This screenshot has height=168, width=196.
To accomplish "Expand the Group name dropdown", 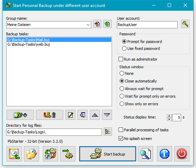I will [x=88, y=25].
